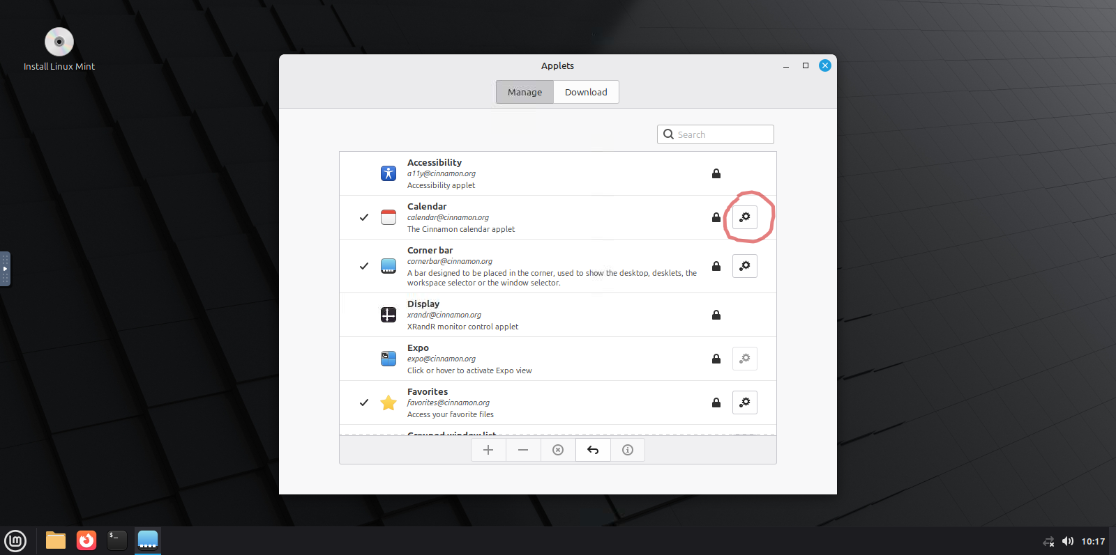This screenshot has height=555, width=1116.
Task: Select the Display applet title
Action: (x=423, y=304)
